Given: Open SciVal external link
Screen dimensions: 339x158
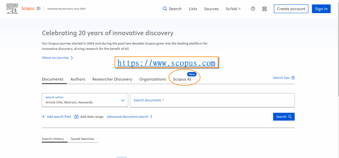Looking at the screenshot, I should [233, 9].
